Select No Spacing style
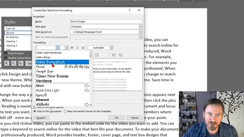The width and height of the screenshot is (244, 137). (18, 37)
